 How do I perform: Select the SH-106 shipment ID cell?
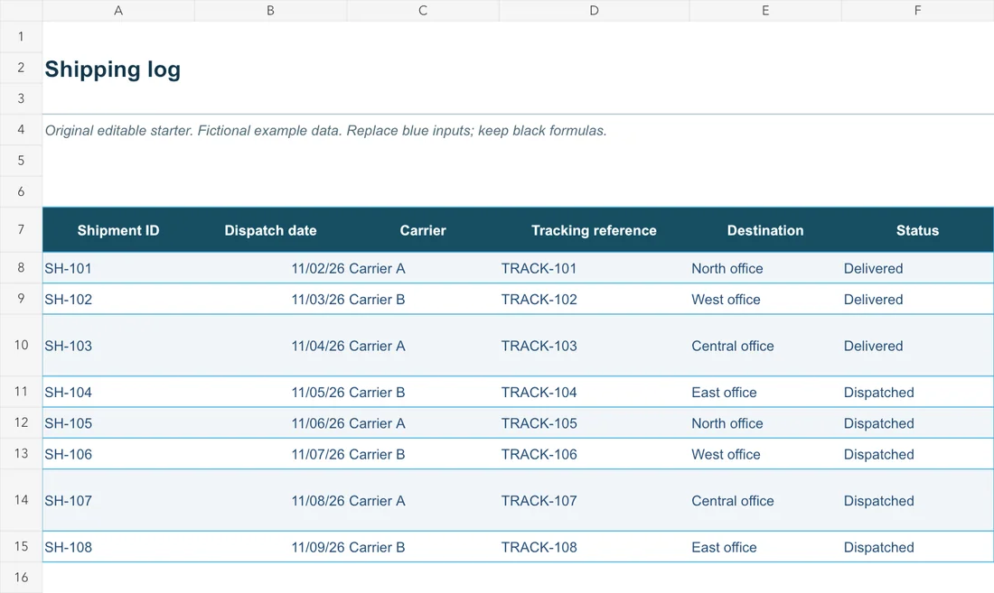click(118, 454)
